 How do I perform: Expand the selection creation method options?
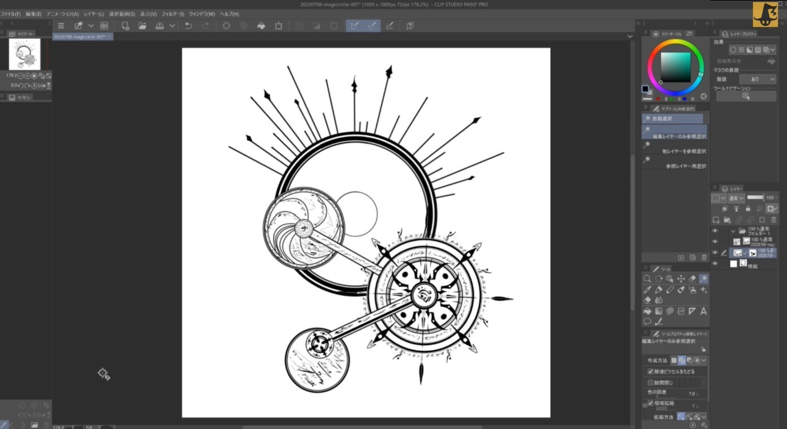[x=703, y=361]
